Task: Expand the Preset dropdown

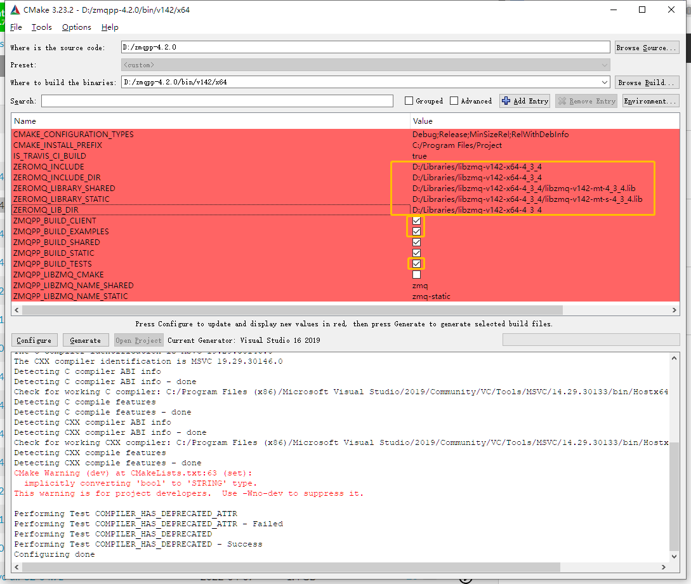Action: tap(604, 65)
